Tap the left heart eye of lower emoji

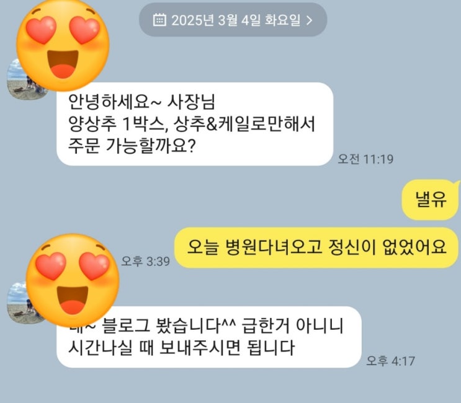click(51, 266)
